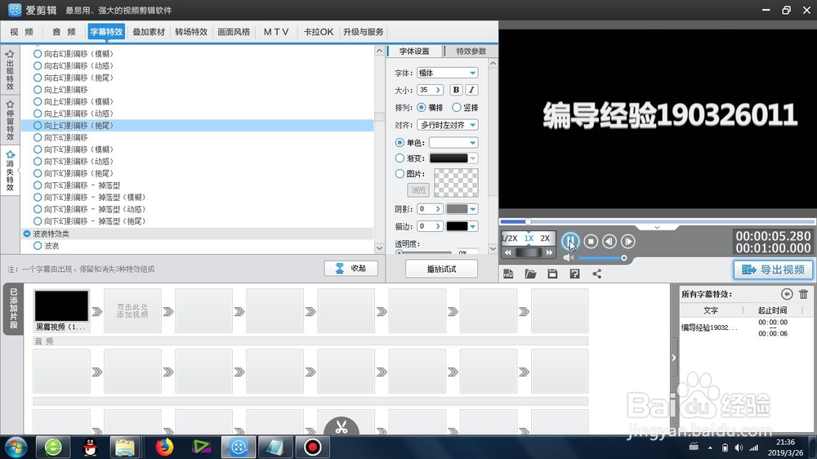Viewport: 817px width, 459px height.
Task: Open 画面风格 tab
Action: point(234,32)
